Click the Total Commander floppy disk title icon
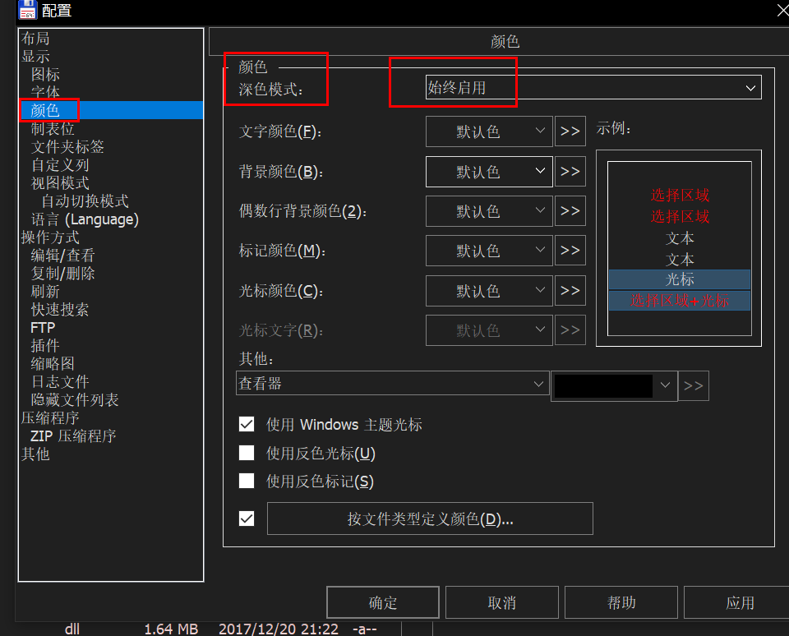789x636 pixels. 27,10
